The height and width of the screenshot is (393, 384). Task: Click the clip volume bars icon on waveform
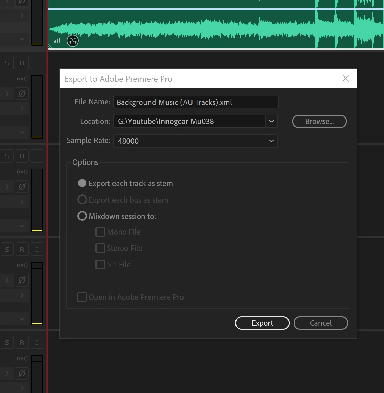(57, 40)
